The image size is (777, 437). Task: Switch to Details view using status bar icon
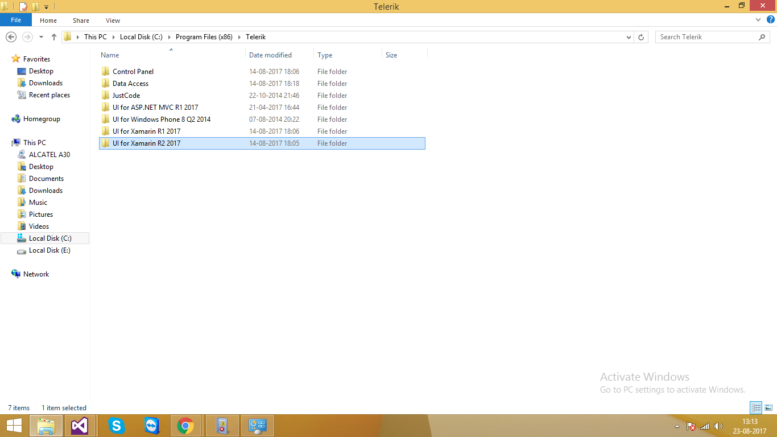(756, 407)
